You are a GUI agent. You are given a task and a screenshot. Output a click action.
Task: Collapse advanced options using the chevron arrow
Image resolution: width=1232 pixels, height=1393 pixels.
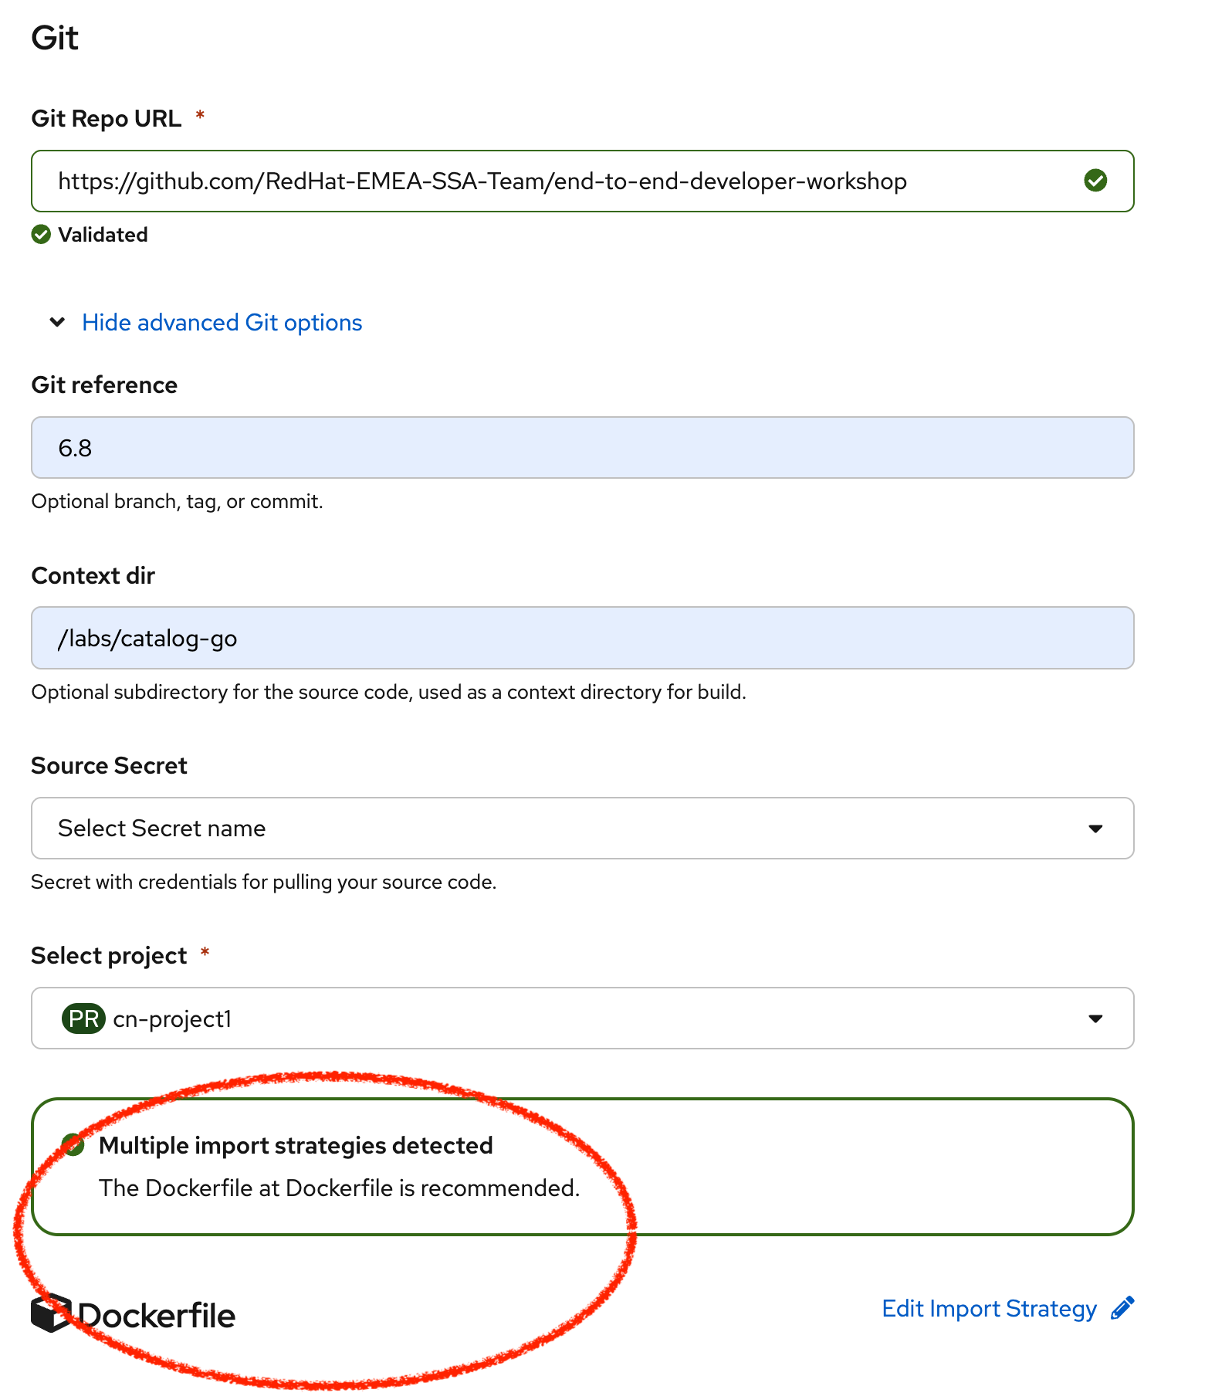pyautogui.click(x=57, y=322)
